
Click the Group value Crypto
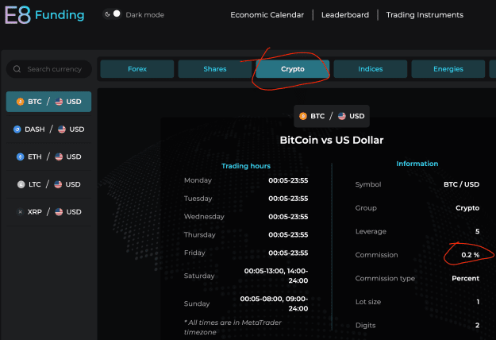pos(467,208)
